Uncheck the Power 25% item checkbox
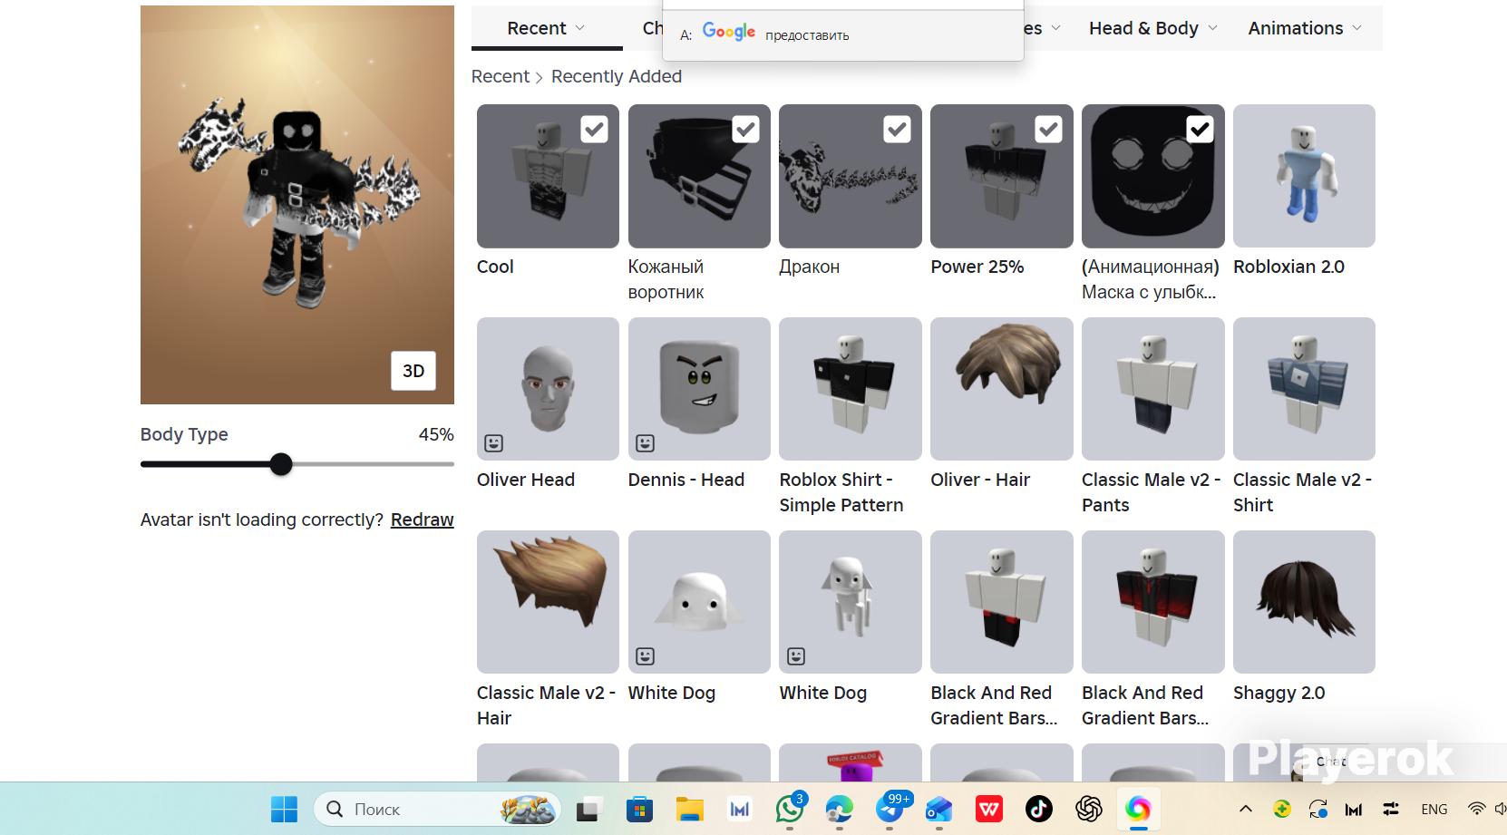1507x835 pixels. tap(1049, 130)
